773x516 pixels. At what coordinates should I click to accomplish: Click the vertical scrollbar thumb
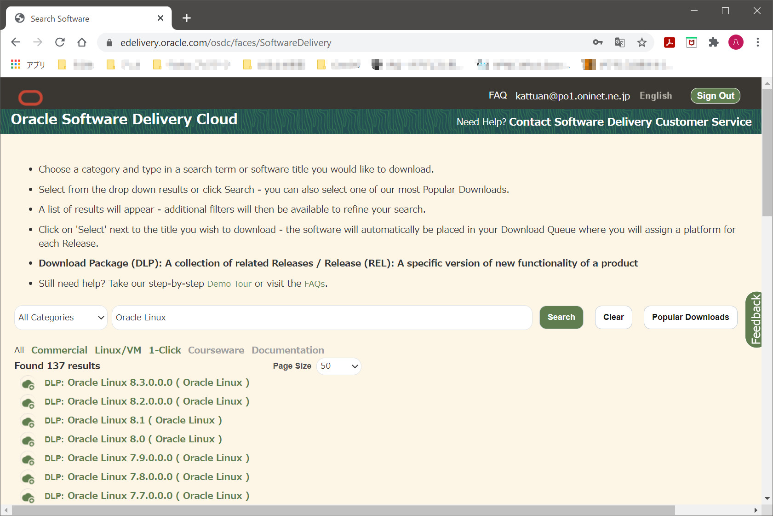click(x=767, y=152)
